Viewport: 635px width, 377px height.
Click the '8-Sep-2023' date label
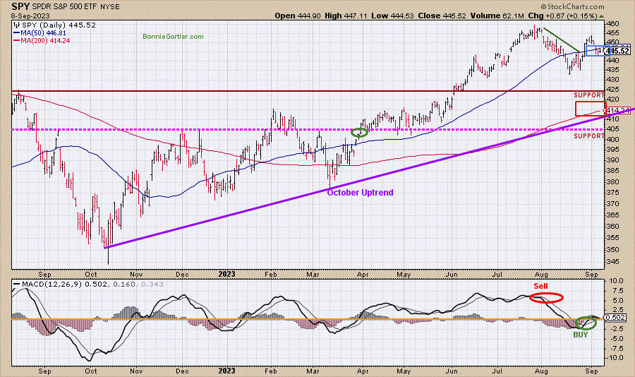click(30, 16)
